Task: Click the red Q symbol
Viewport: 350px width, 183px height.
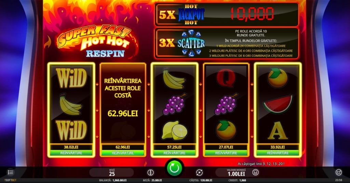Action: coord(226,78)
